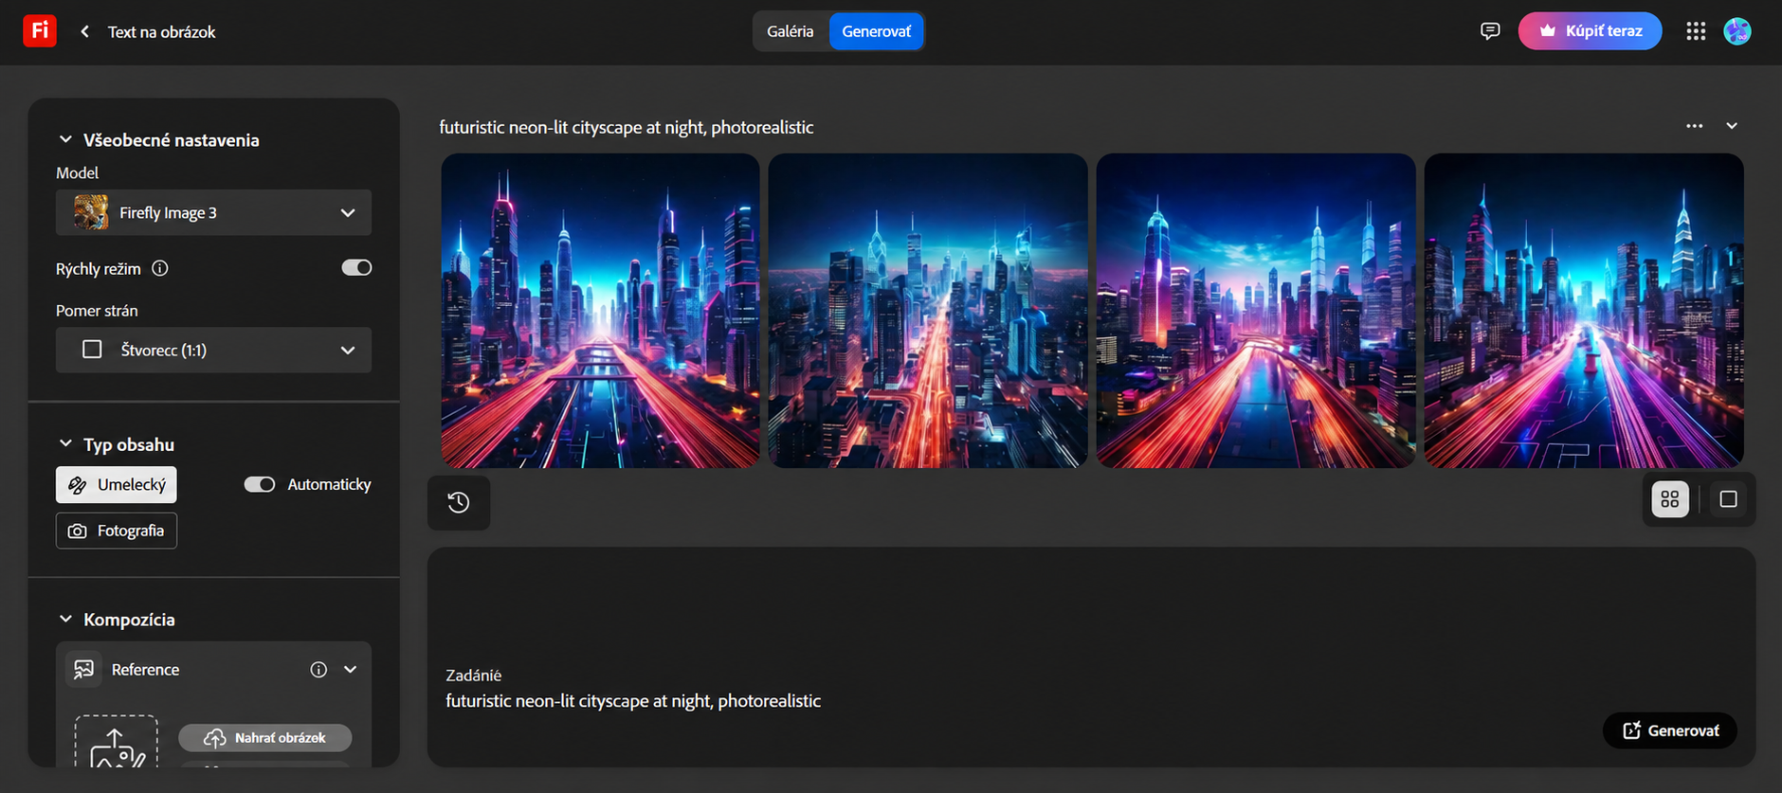Open the user profile avatar

click(1737, 31)
